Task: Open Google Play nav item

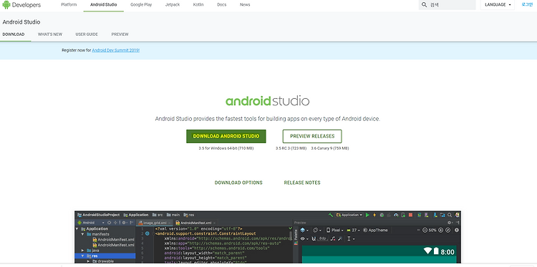Action: [141, 5]
